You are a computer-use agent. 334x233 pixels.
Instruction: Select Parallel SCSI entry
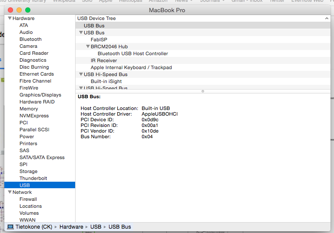pyautogui.click(x=34, y=130)
